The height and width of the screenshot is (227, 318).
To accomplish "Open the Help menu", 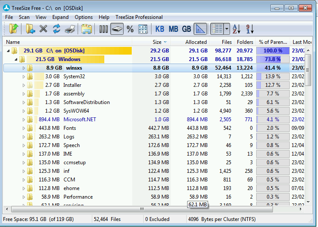I will point(104,17).
